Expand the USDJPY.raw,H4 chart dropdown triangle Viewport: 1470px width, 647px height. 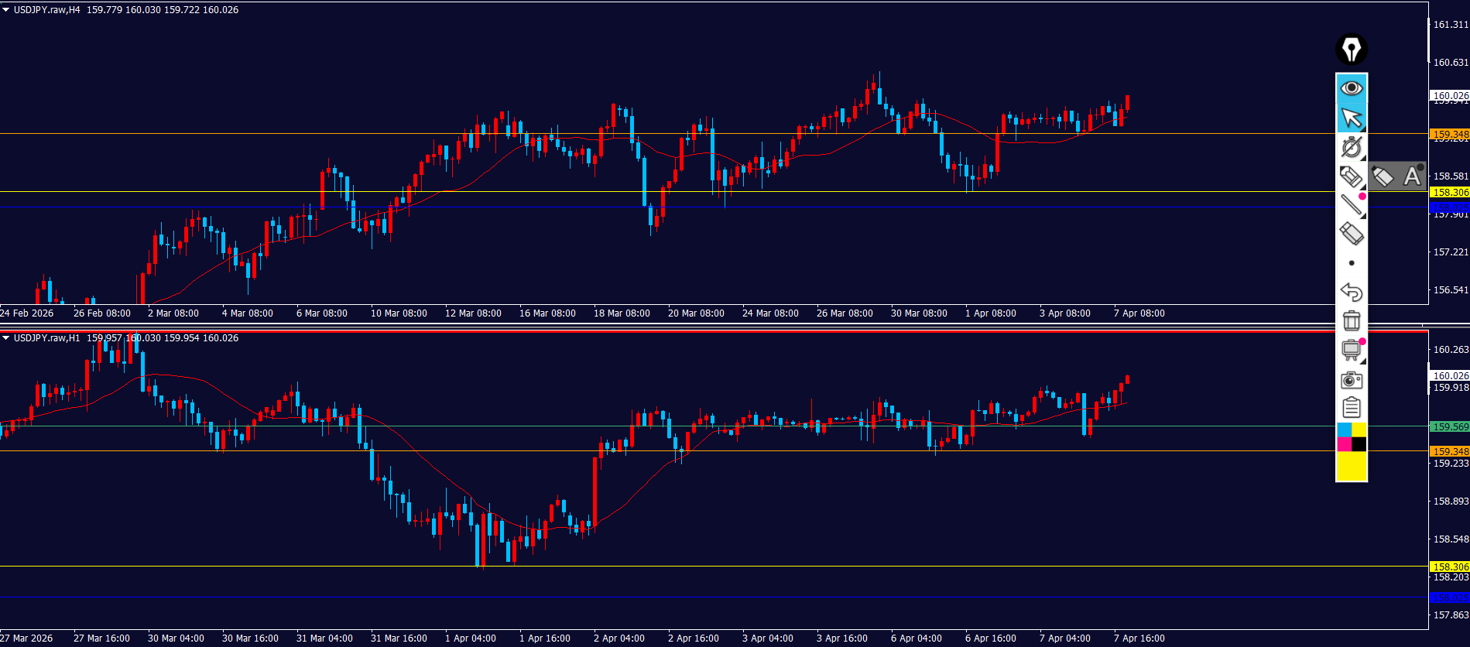pyautogui.click(x=6, y=10)
